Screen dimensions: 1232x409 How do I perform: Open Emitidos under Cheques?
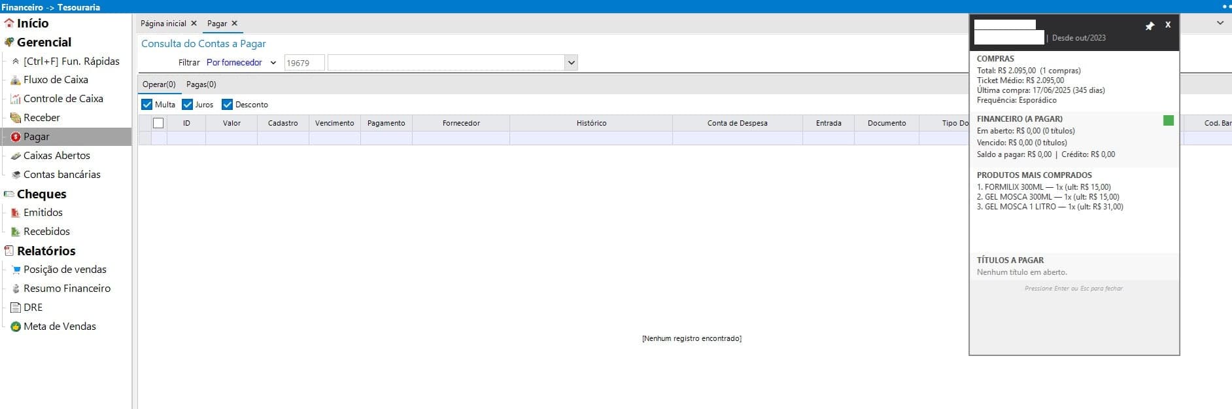pyautogui.click(x=43, y=213)
